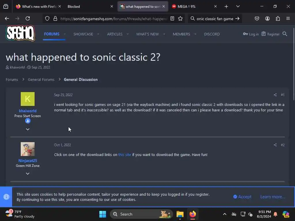Open Extensions puzzle icon
Screen dimensions: 295x221
coord(278,19)
